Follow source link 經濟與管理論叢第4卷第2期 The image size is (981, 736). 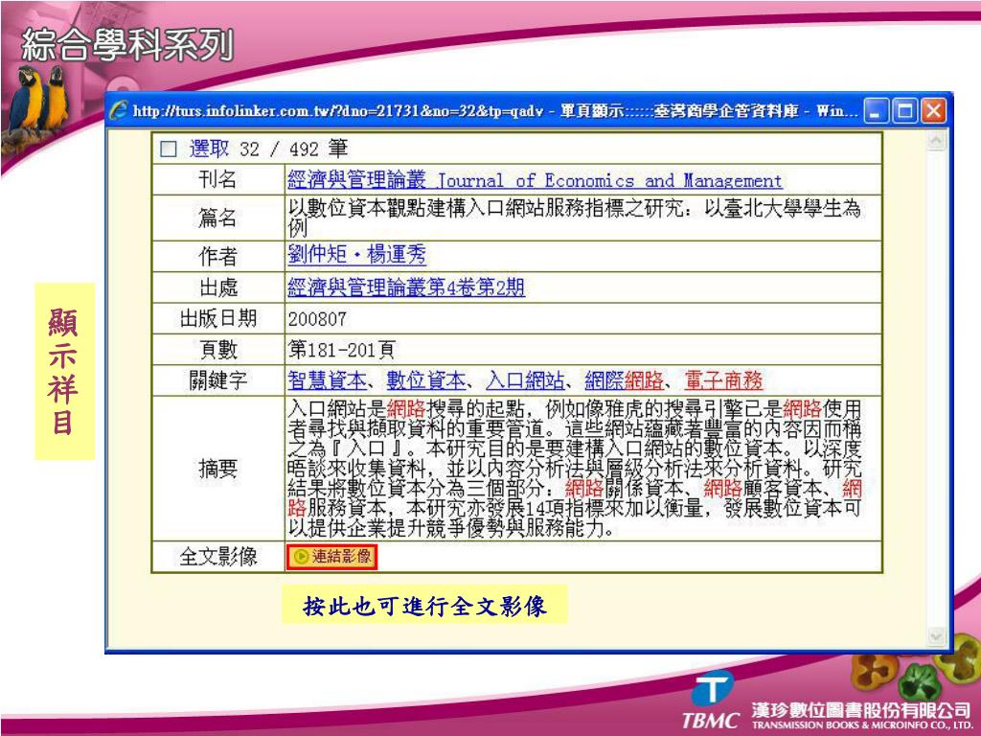[406, 287]
